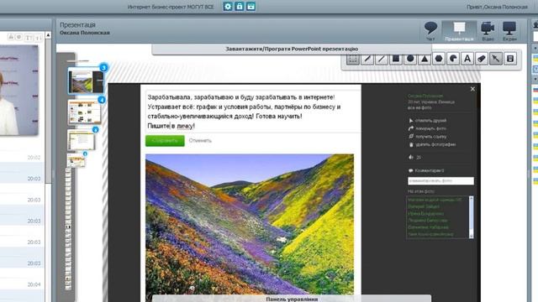538x302 pixels.
Task: Click first name in tagged people list
Action: [x=435, y=200]
